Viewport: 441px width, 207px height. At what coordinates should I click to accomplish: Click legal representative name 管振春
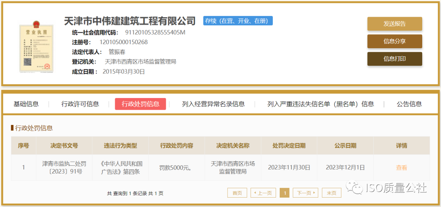point(117,52)
